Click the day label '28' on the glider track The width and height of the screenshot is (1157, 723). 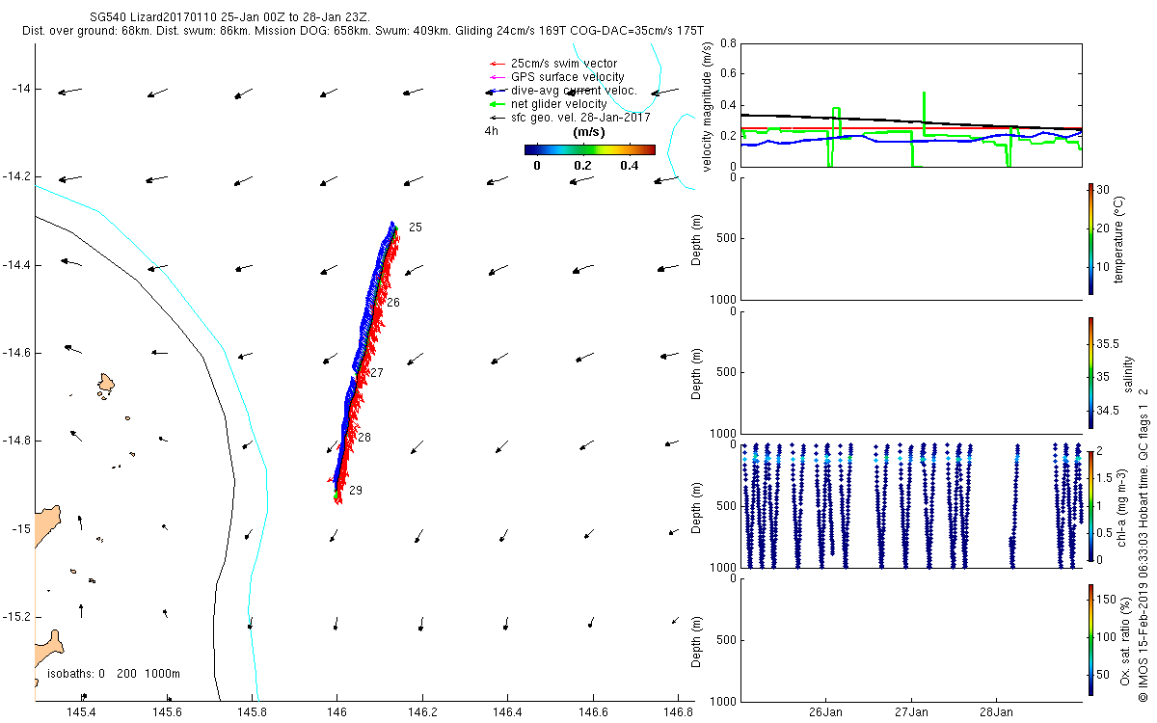pos(363,438)
